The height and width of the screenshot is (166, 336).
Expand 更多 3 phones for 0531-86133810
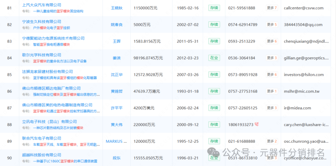pos(272,158)
